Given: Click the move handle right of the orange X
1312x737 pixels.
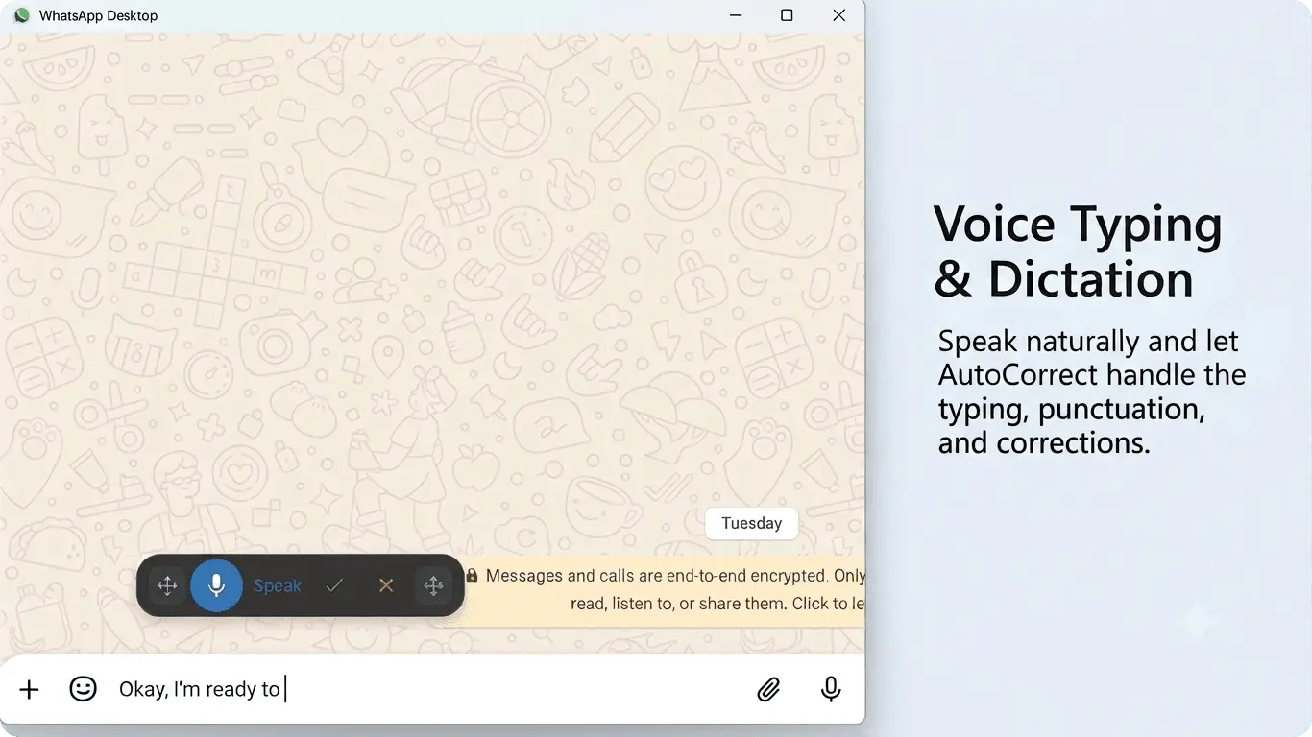Looking at the screenshot, I should pyautogui.click(x=433, y=585).
